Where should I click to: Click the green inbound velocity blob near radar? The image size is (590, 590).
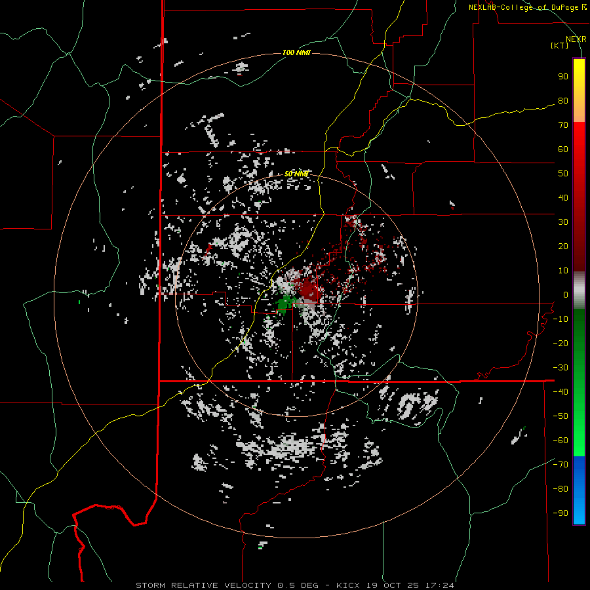click(x=285, y=304)
